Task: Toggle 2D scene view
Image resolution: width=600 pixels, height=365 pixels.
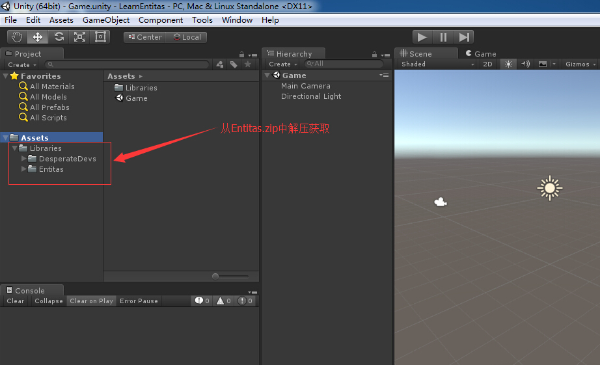Action: pyautogui.click(x=487, y=64)
